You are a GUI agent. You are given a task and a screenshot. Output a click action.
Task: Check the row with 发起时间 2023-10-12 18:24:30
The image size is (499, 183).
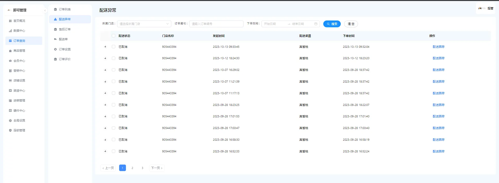113,58
